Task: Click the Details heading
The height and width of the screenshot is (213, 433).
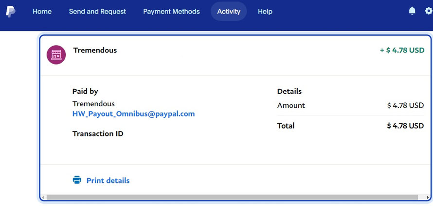Action: point(289,92)
